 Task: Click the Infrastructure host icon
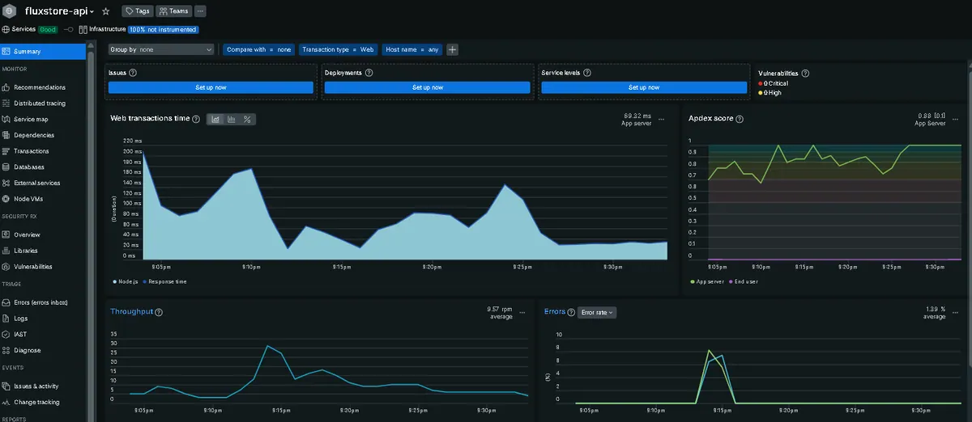point(83,29)
